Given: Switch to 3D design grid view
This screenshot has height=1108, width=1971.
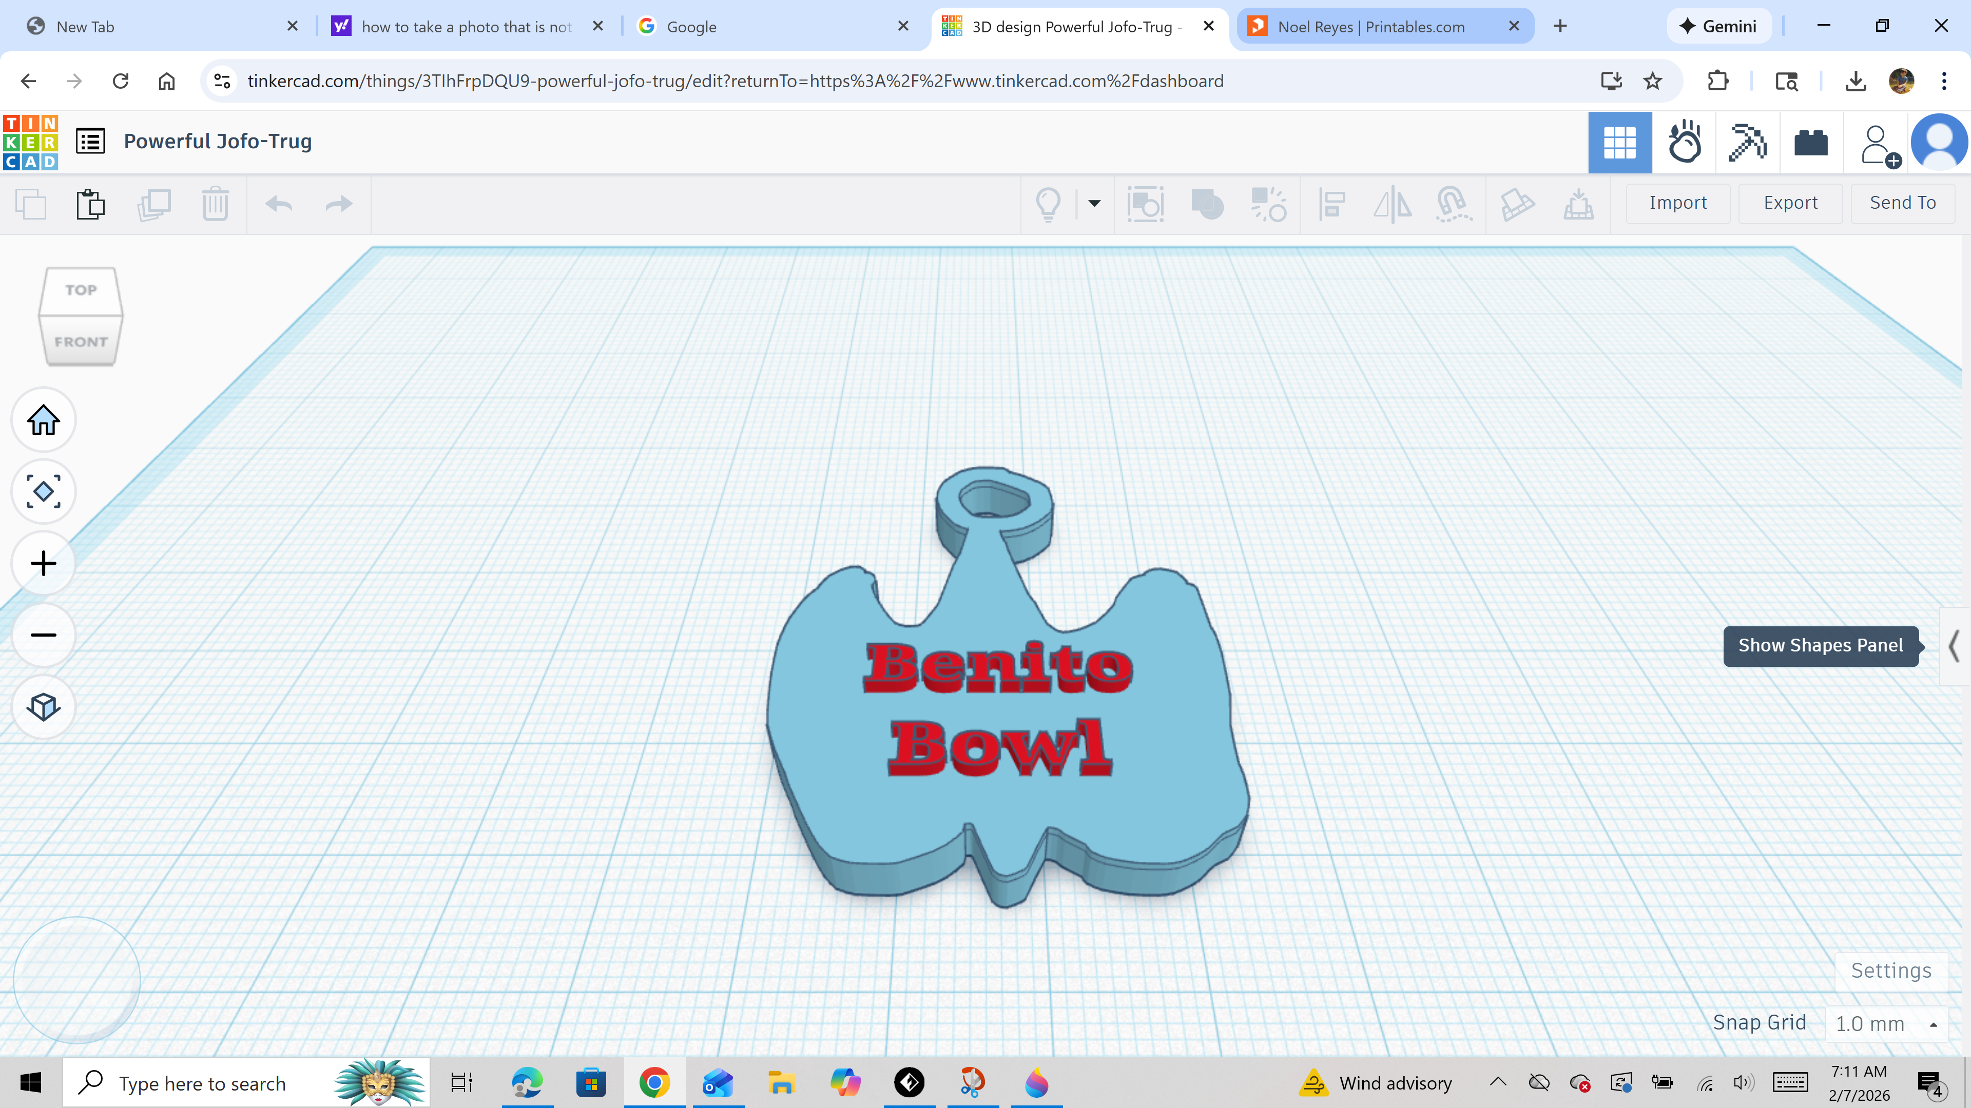Looking at the screenshot, I should pyautogui.click(x=1620, y=142).
